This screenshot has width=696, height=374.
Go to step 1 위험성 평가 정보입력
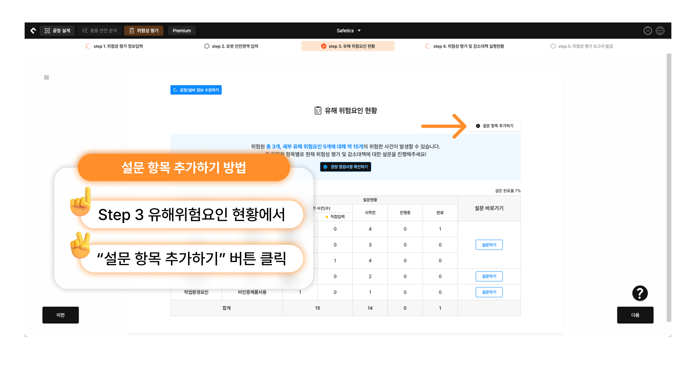(114, 46)
